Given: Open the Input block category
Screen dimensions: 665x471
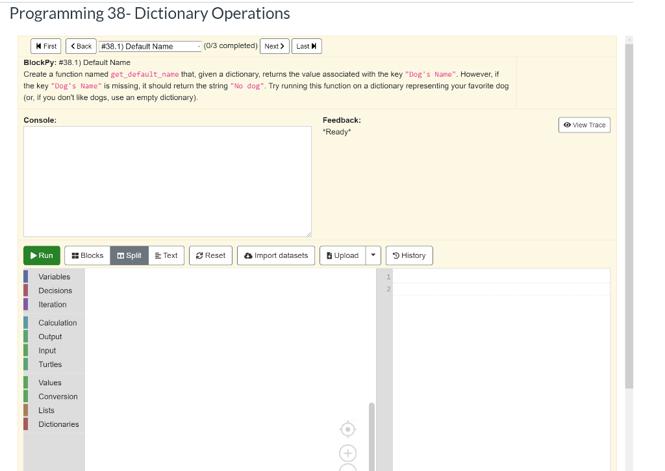Looking at the screenshot, I should click(x=55, y=351).
